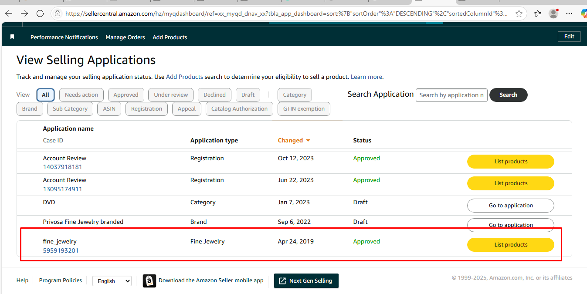The image size is (587, 294).
Task: View site information icon in address bar
Action: (x=58, y=14)
